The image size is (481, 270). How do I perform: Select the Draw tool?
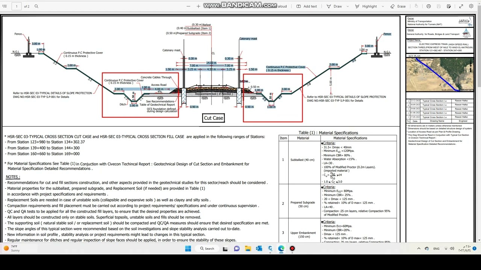click(334, 6)
